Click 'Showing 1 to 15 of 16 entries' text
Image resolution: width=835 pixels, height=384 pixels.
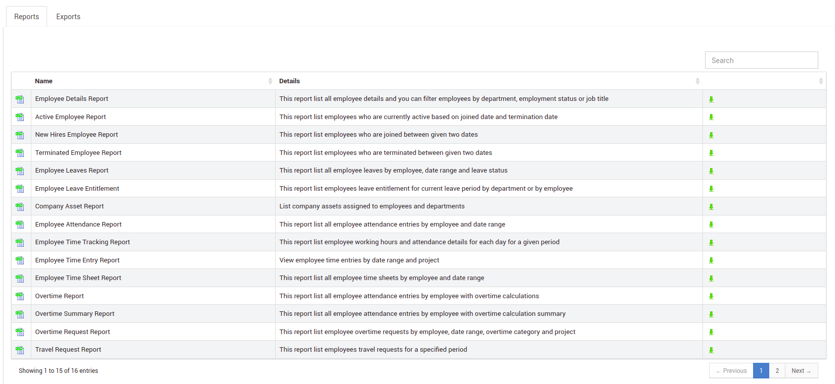click(59, 371)
